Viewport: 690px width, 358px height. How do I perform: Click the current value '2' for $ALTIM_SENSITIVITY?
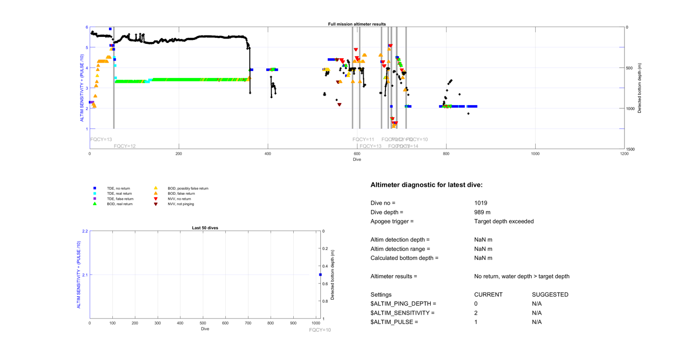click(476, 313)
